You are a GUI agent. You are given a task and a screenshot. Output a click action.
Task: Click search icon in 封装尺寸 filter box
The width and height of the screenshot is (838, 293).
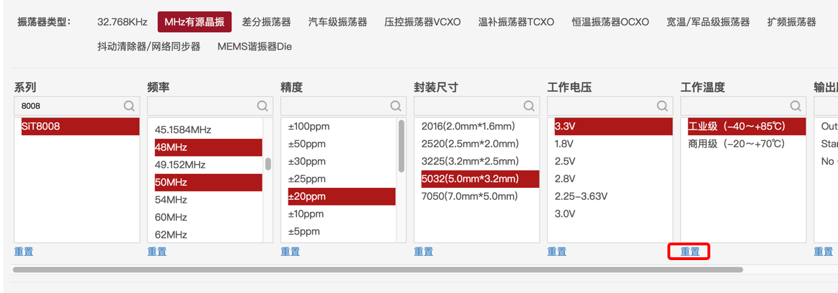point(529,106)
